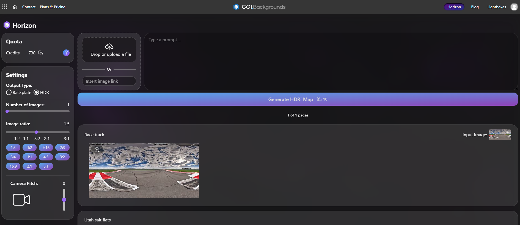Pick the 4:3 ratio preset
520x225 pixels.
(46, 157)
